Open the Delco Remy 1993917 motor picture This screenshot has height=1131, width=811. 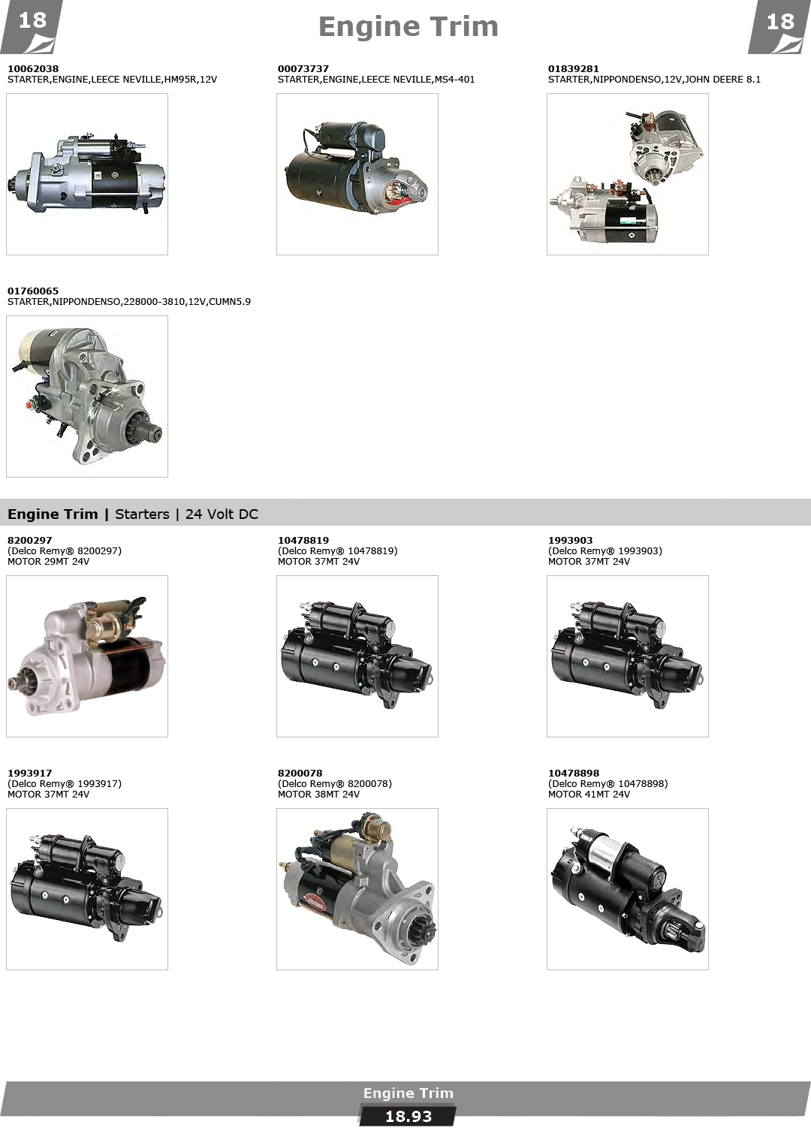(87, 888)
